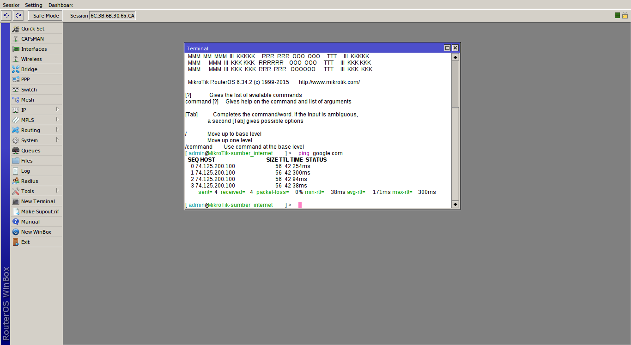Viewport: 631px width, 345px height.
Task: Click the Terminal scrollbar up arrow
Action: (455, 57)
